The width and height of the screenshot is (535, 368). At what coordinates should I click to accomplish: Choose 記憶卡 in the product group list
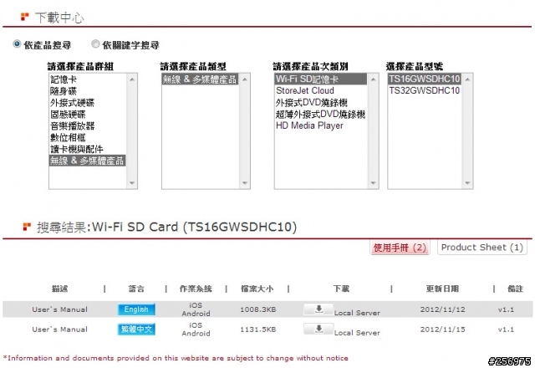[x=87, y=79]
